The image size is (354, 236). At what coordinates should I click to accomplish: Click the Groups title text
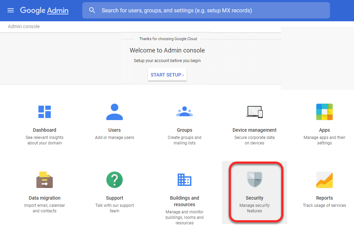point(185,130)
